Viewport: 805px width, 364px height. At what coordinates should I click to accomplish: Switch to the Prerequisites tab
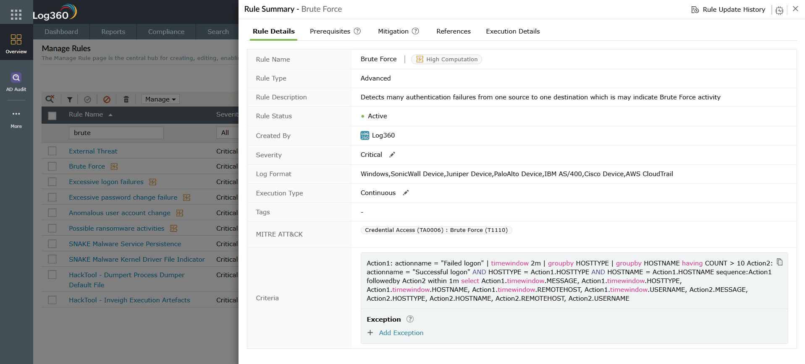click(x=330, y=31)
